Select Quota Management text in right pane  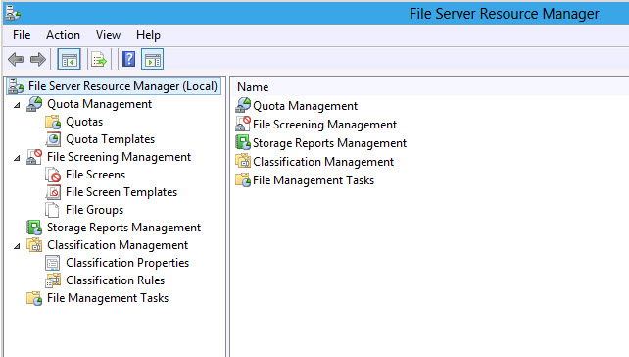click(x=306, y=106)
